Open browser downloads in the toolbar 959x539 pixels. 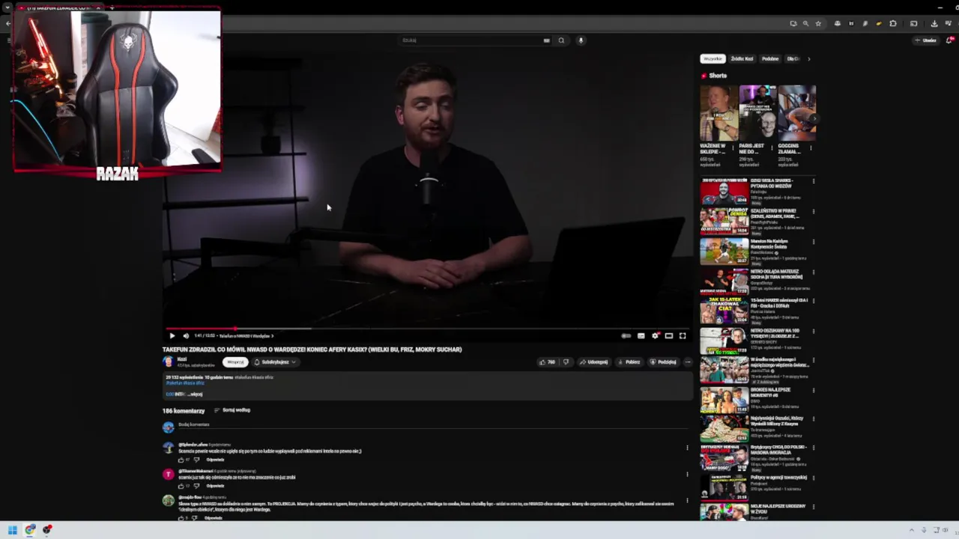pyautogui.click(x=934, y=23)
